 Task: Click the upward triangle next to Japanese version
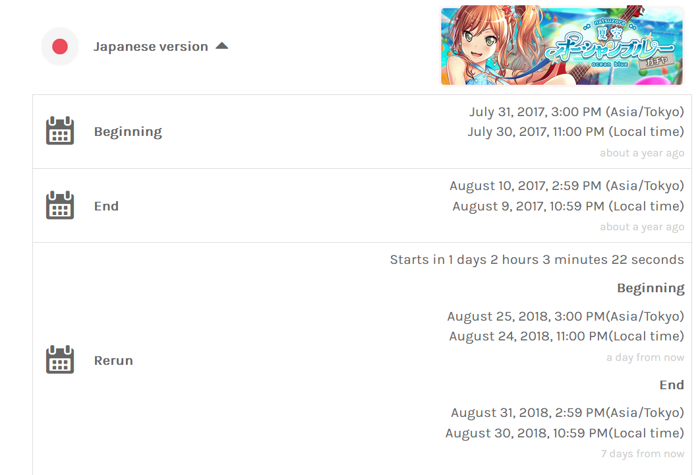coord(222,46)
